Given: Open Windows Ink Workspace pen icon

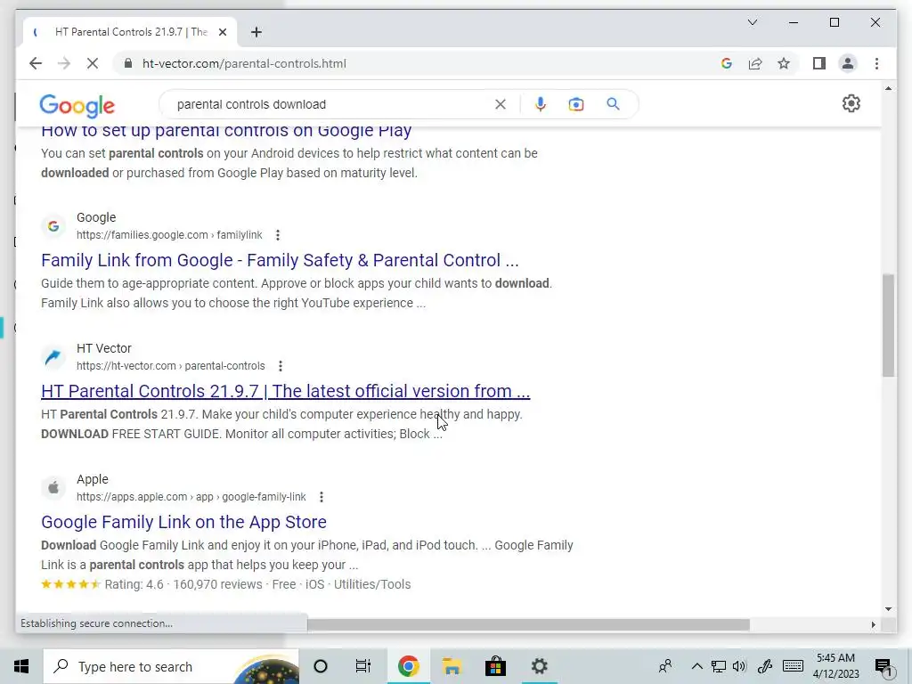Looking at the screenshot, I should point(765,666).
